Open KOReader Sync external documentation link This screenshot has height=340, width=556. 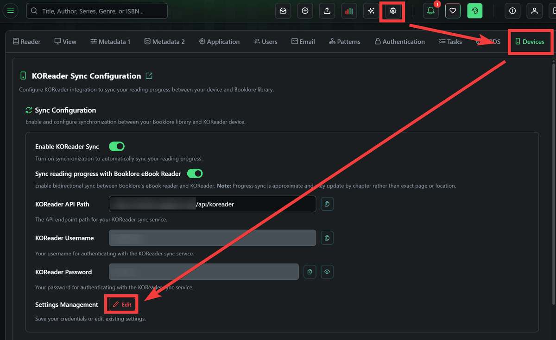click(149, 76)
